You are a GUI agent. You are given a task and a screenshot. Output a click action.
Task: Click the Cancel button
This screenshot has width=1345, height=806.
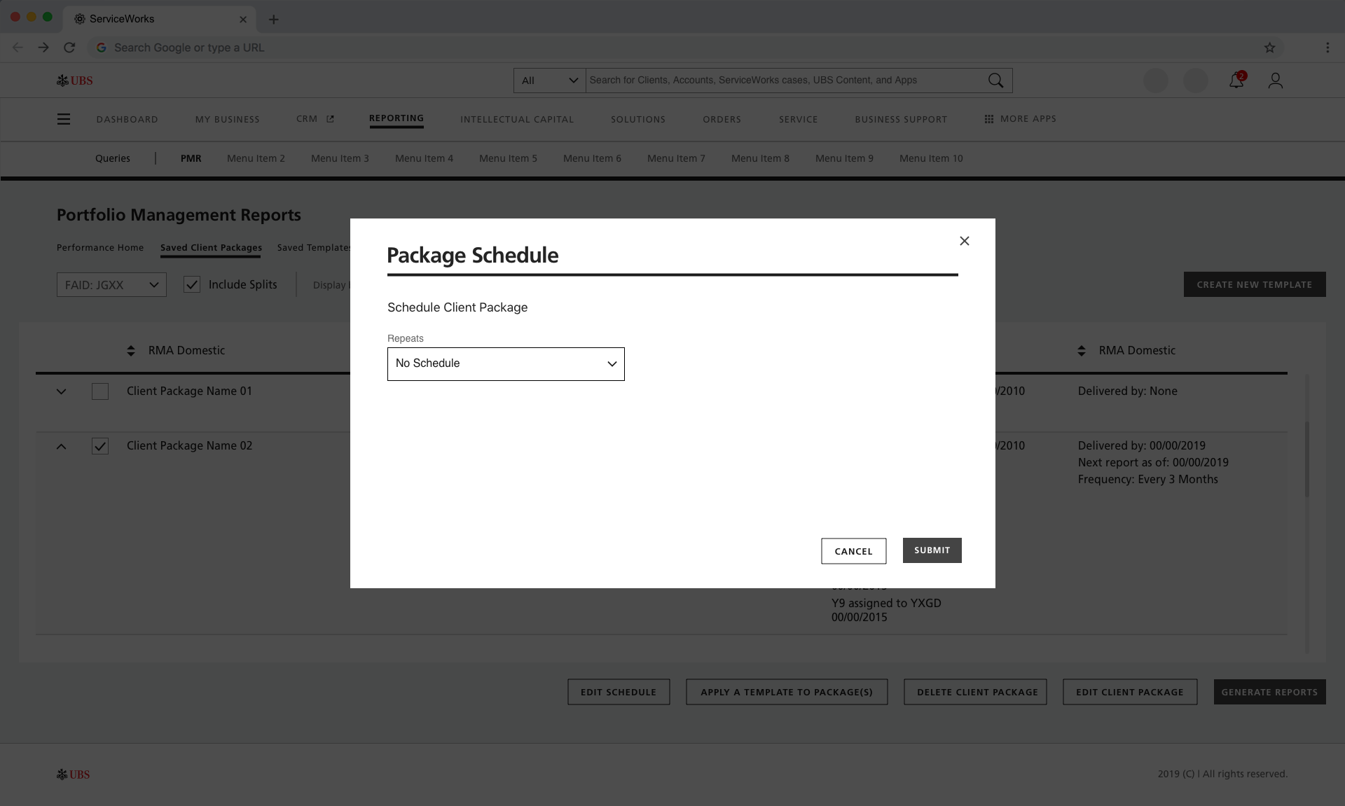853,551
